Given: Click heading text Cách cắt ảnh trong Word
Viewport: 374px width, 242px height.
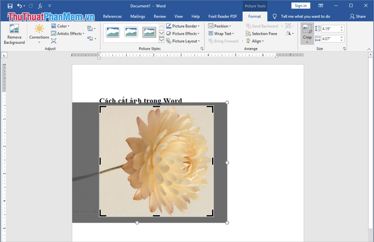Looking at the screenshot, I should click(x=141, y=100).
